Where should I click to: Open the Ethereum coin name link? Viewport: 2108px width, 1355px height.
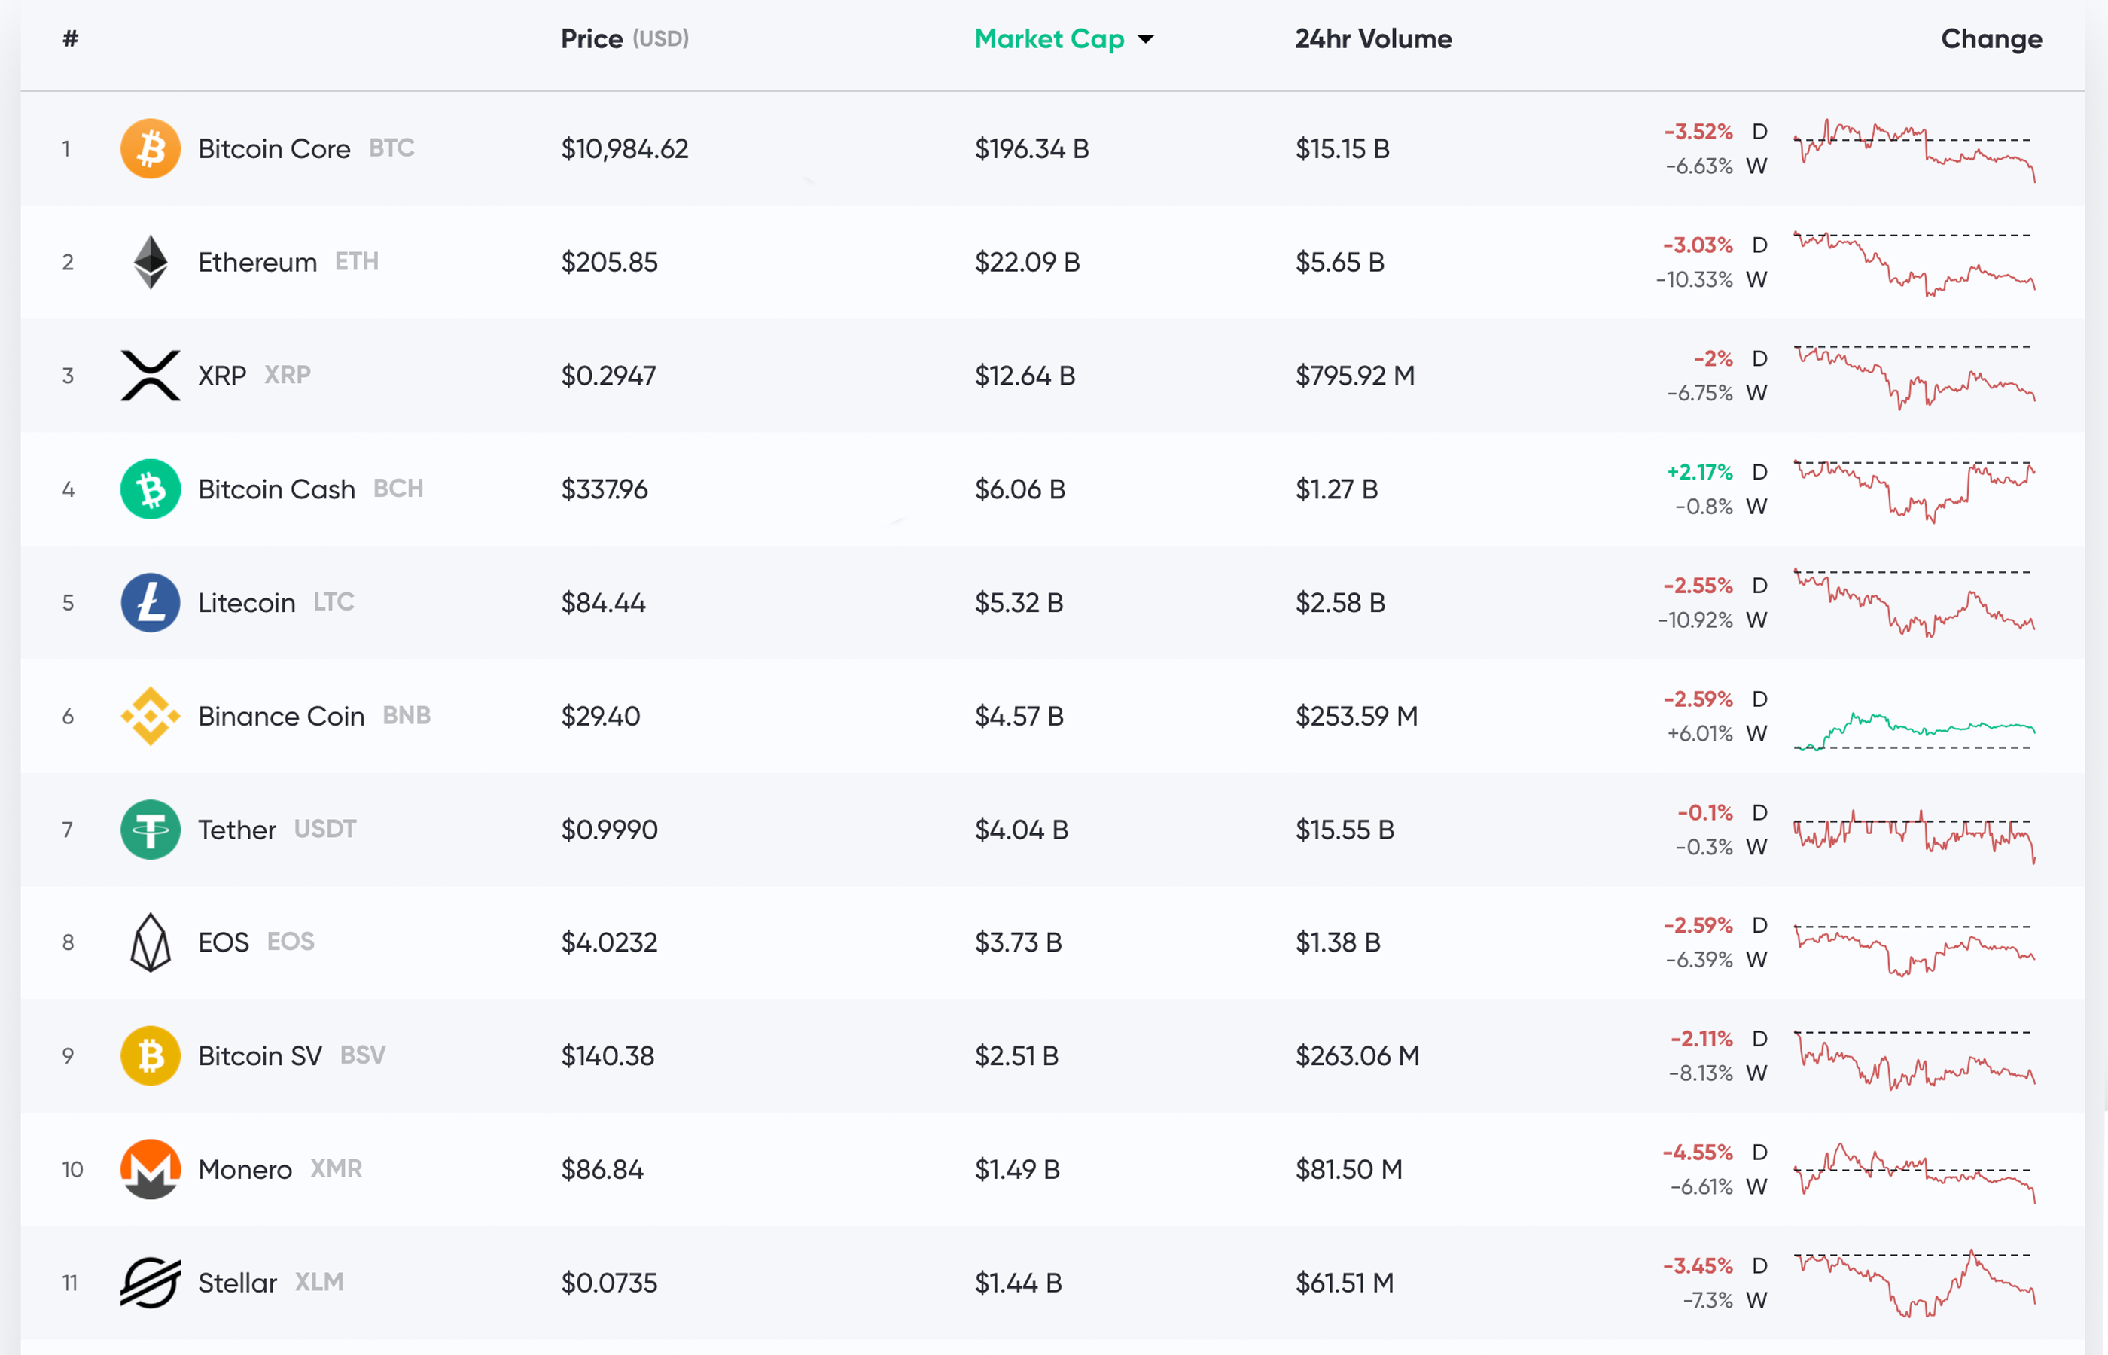coord(257,262)
